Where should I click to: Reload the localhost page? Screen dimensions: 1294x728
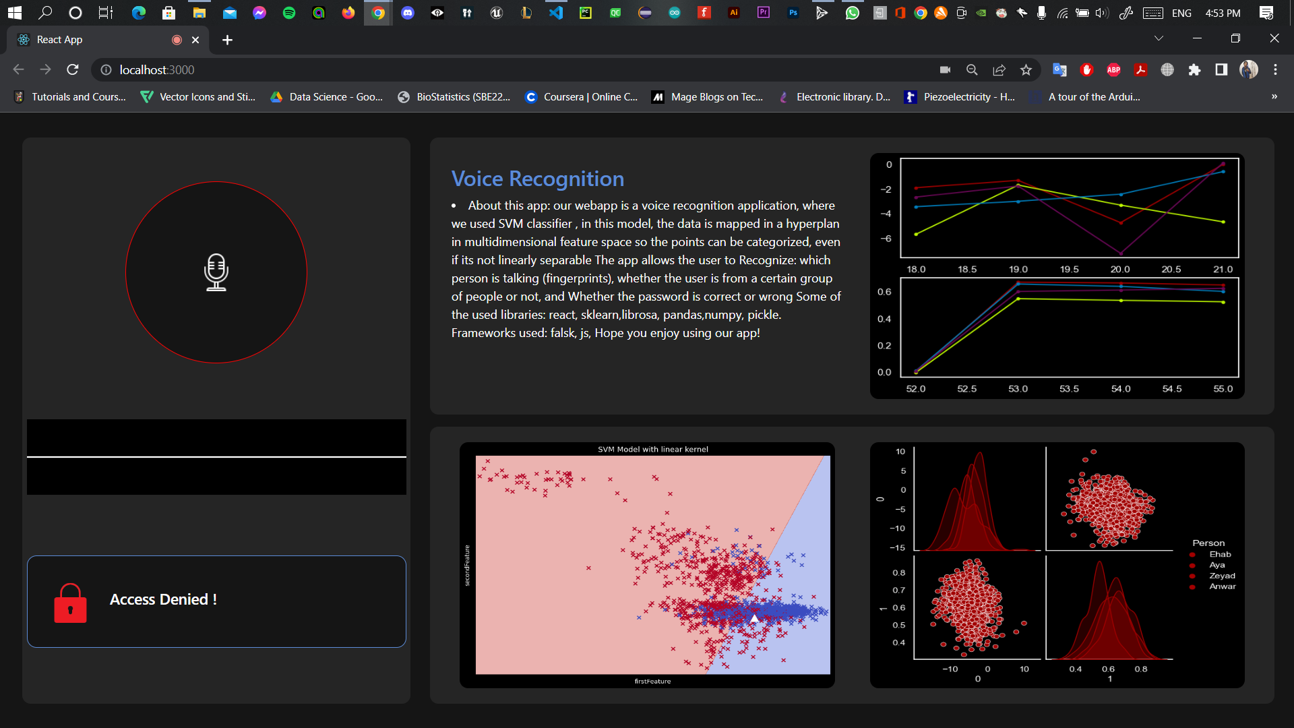72,69
